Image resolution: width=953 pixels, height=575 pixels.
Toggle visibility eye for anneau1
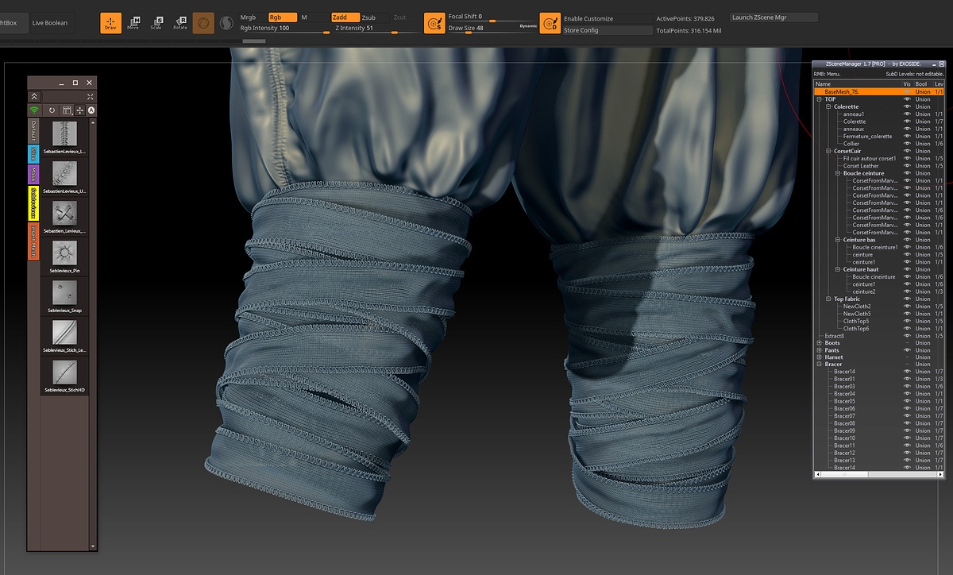coord(907,114)
